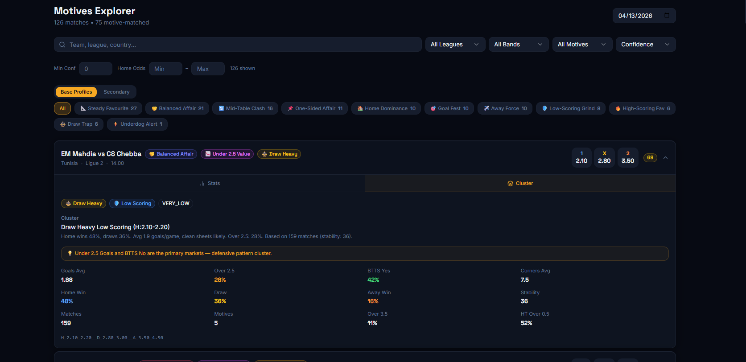
Task: Click the calendar icon in date field
Action: tap(667, 16)
